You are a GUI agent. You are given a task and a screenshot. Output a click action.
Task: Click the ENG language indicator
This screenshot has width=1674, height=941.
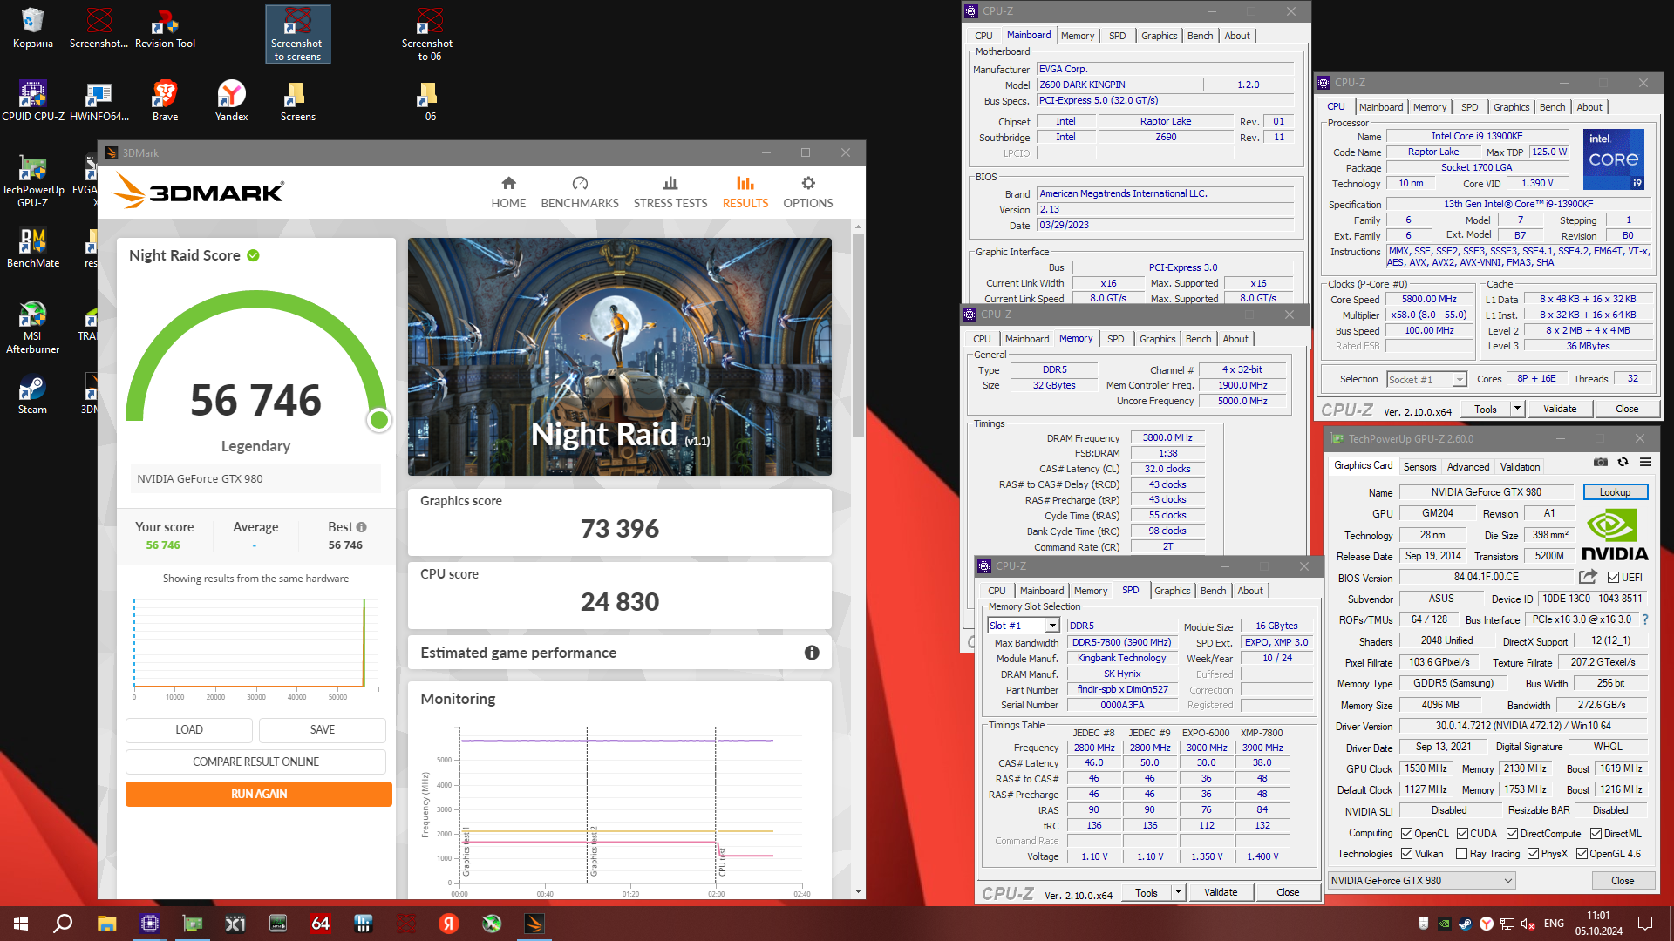[1554, 924]
